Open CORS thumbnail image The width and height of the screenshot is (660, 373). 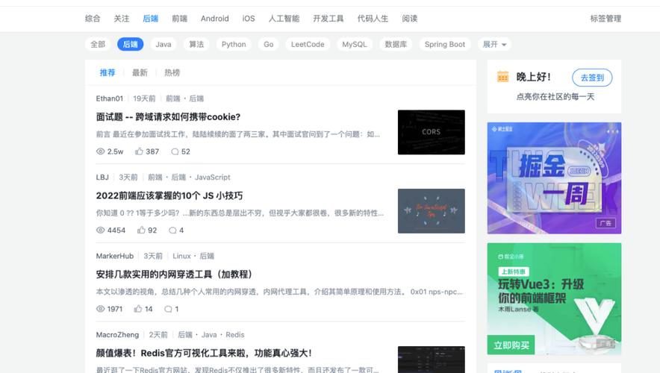pos(431,132)
